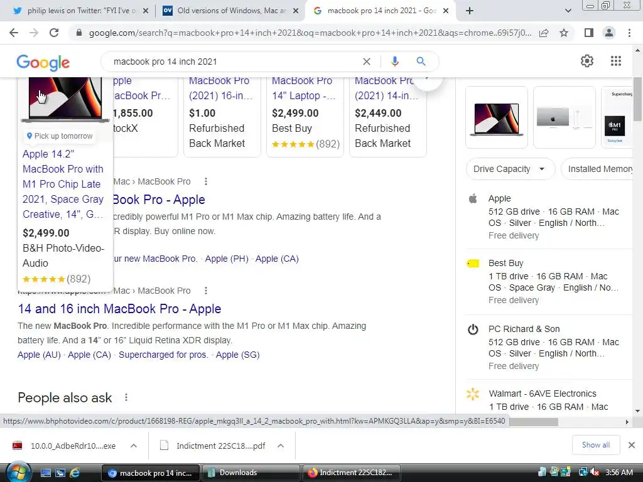Click the horizontal scrollbar thumb
Screen dimensions: 643x482
pos(534,422)
